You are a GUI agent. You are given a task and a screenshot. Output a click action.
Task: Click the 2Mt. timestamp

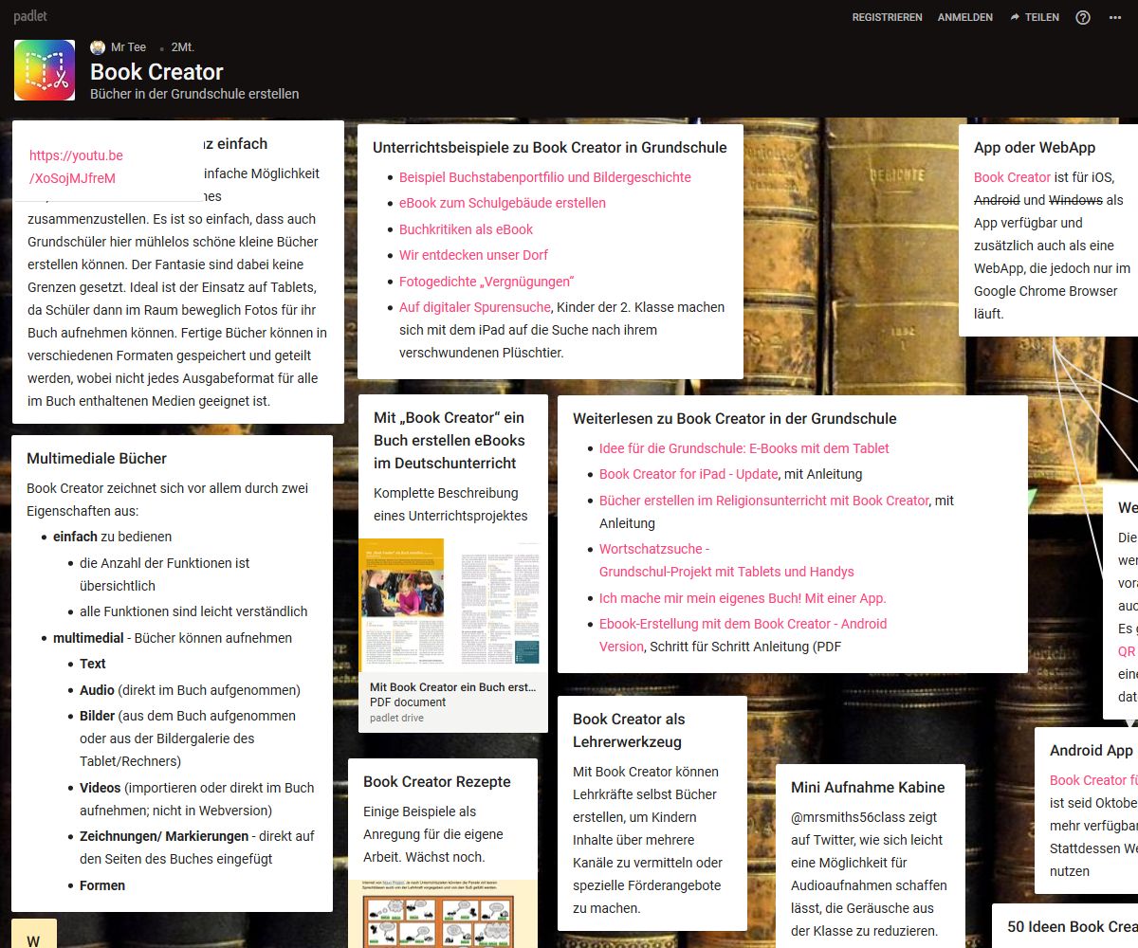point(183,47)
